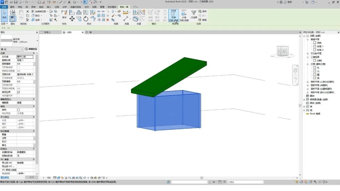This screenshot has height=191, width=340.
Task: Click the red Delete X icon
Action: click(108, 19)
